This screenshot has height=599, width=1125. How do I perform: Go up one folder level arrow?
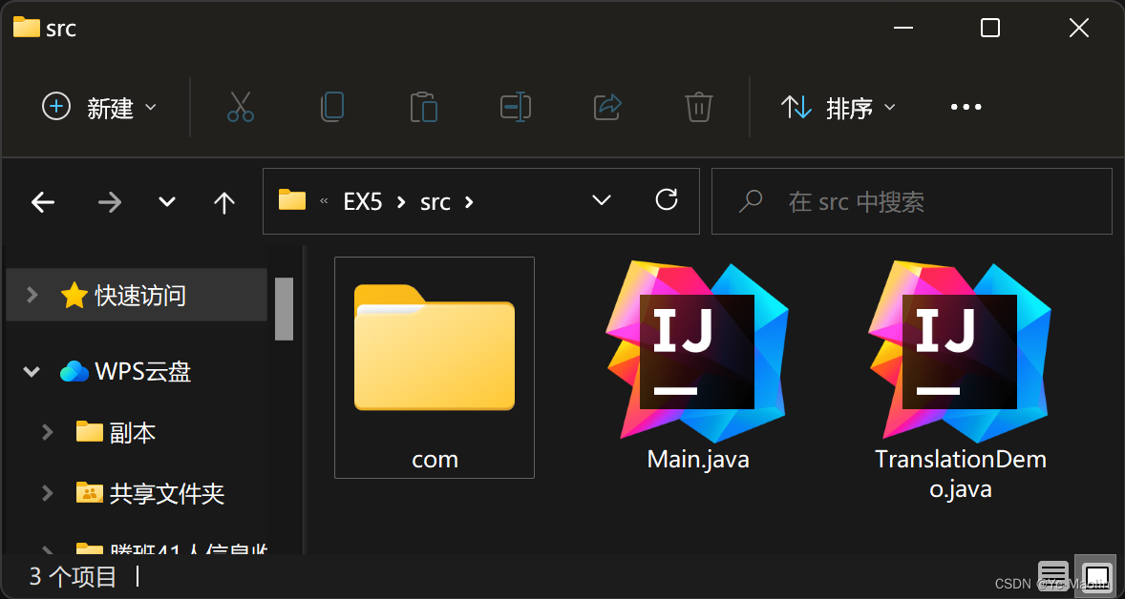224,203
